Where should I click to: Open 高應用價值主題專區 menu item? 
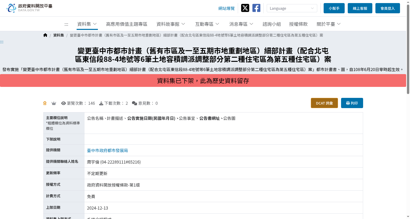127,24
